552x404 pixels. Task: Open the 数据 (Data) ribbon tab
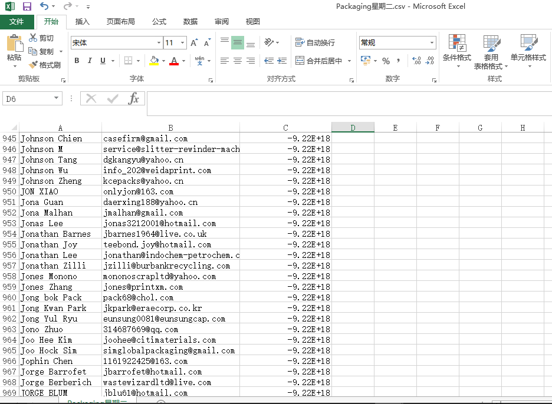pyautogui.click(x=190, y=22)
